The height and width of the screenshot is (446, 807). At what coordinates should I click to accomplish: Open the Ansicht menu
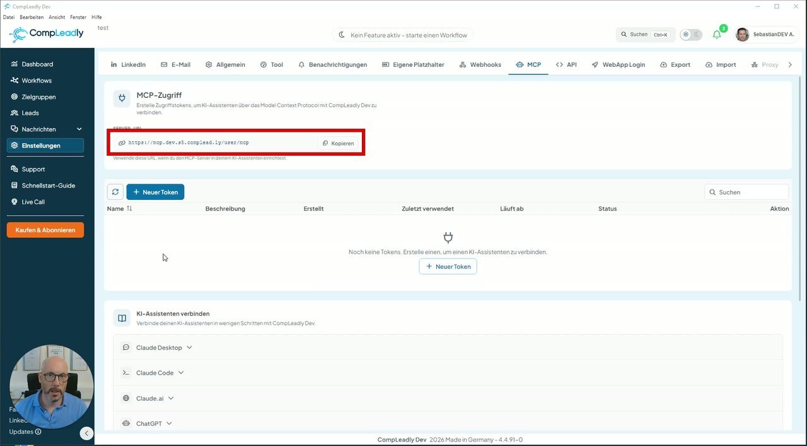(57, 17)
